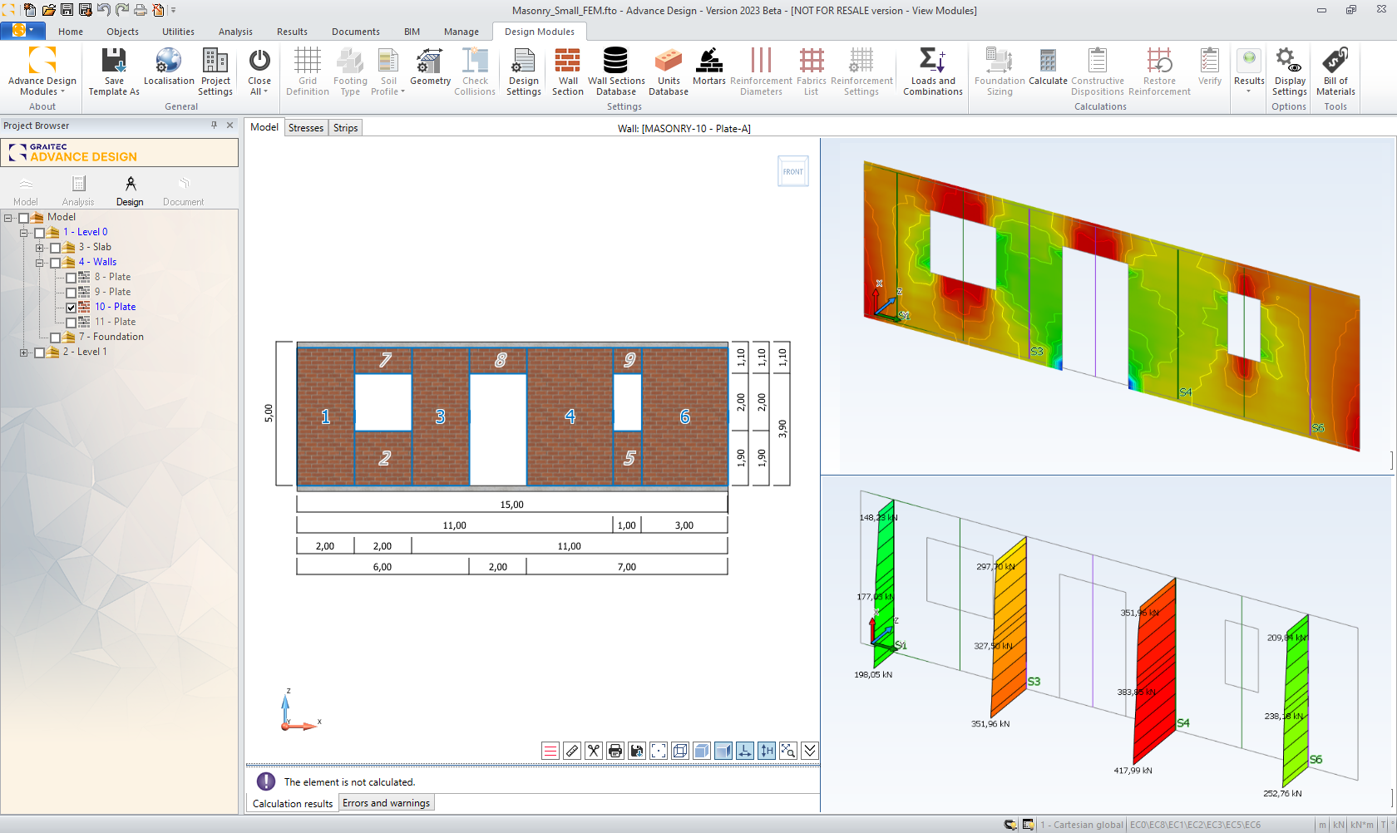Screen dimensions: 1397x833
Task: Click the scissors cut tool below the model view
Action: pos(594,751)
